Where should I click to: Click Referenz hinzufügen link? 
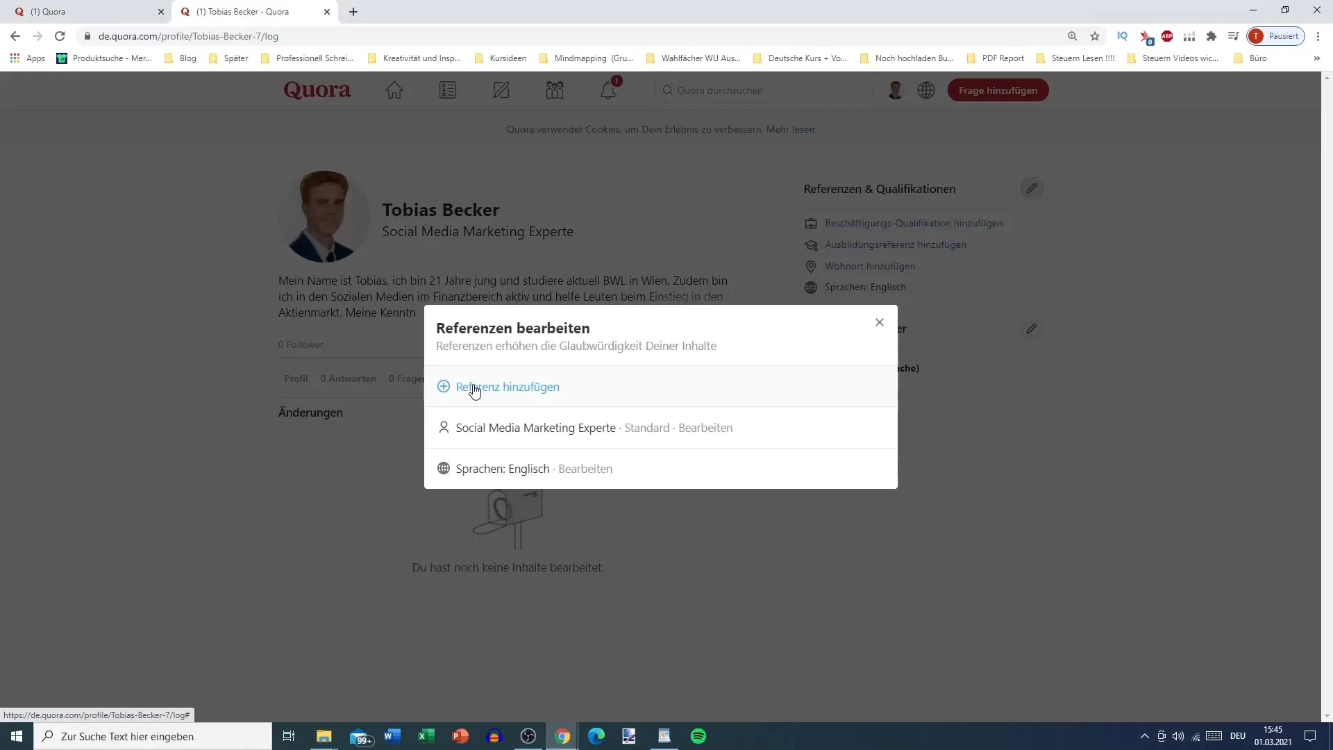(508, 387)
